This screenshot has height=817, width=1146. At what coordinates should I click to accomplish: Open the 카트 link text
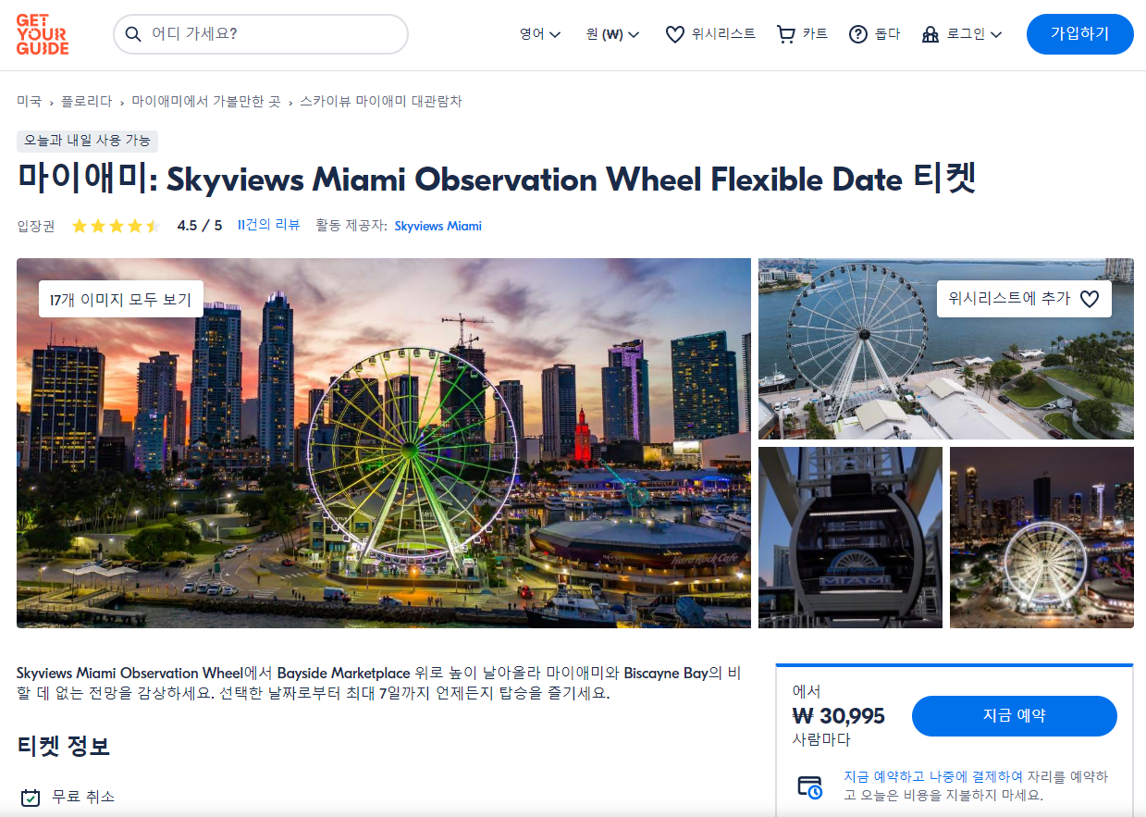click(815, 33)
